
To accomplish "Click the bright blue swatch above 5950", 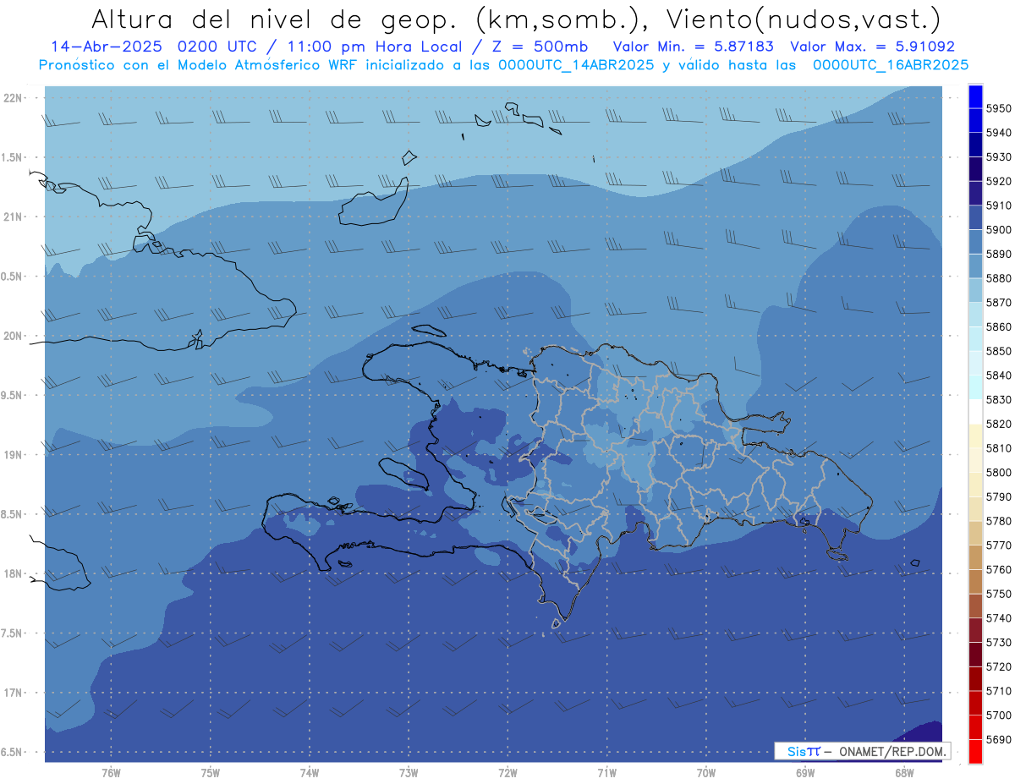I will click(x=975, y=96).
